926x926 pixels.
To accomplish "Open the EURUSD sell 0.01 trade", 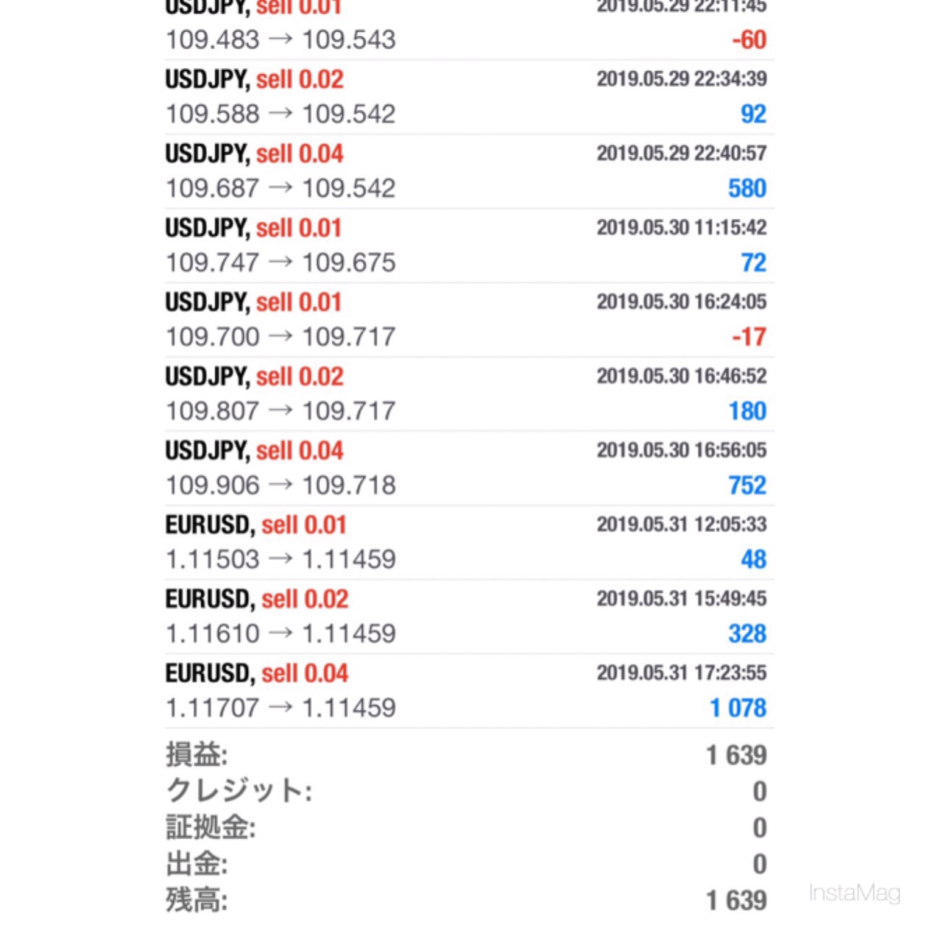I will [463, 543].
